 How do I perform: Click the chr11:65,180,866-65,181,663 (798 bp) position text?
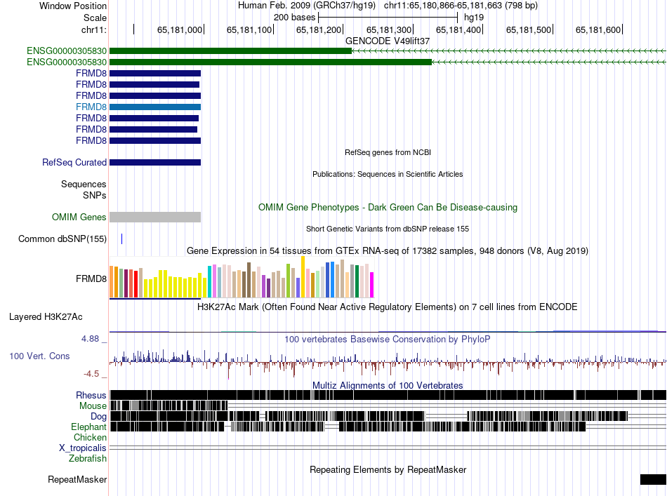point(461,6)
